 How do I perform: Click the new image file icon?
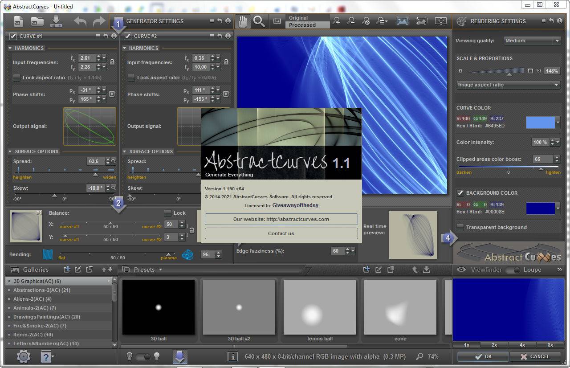(x=19, y=21)
